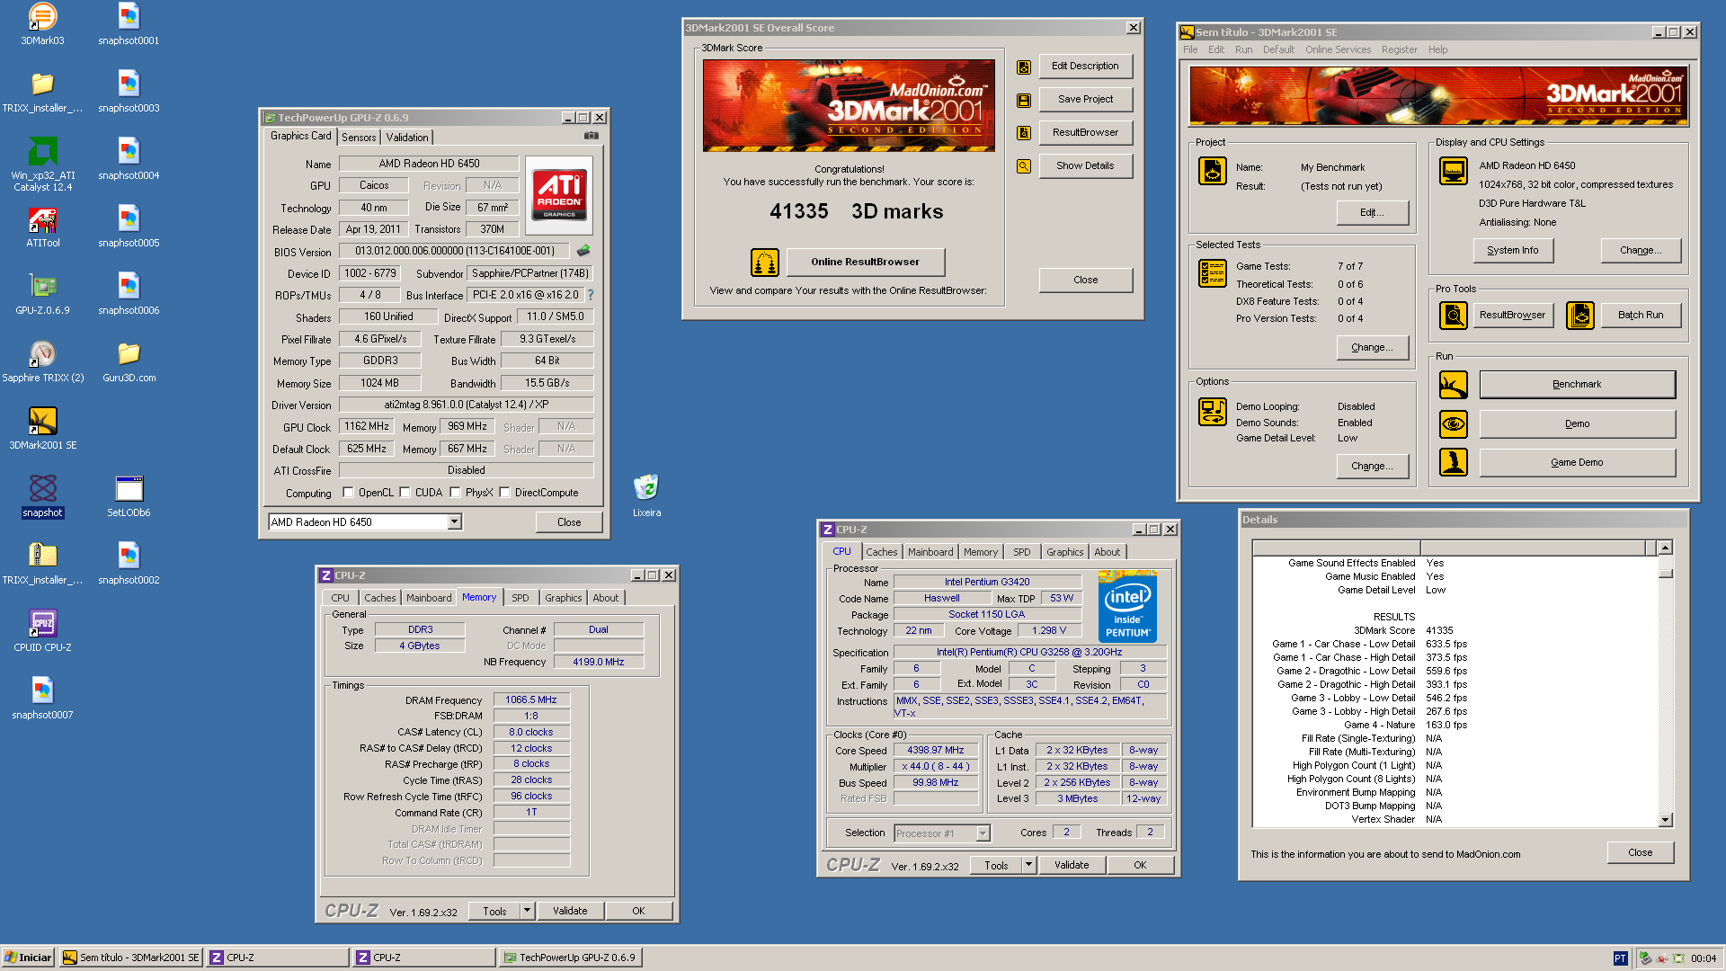Open SPD tab in CPU-Z memory window
This screenshot has height=971, width=1726.
[x=520, y=598]
